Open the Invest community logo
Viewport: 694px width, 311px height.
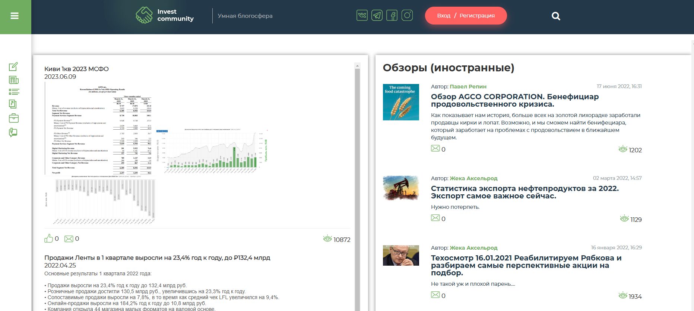coord(165,15)
